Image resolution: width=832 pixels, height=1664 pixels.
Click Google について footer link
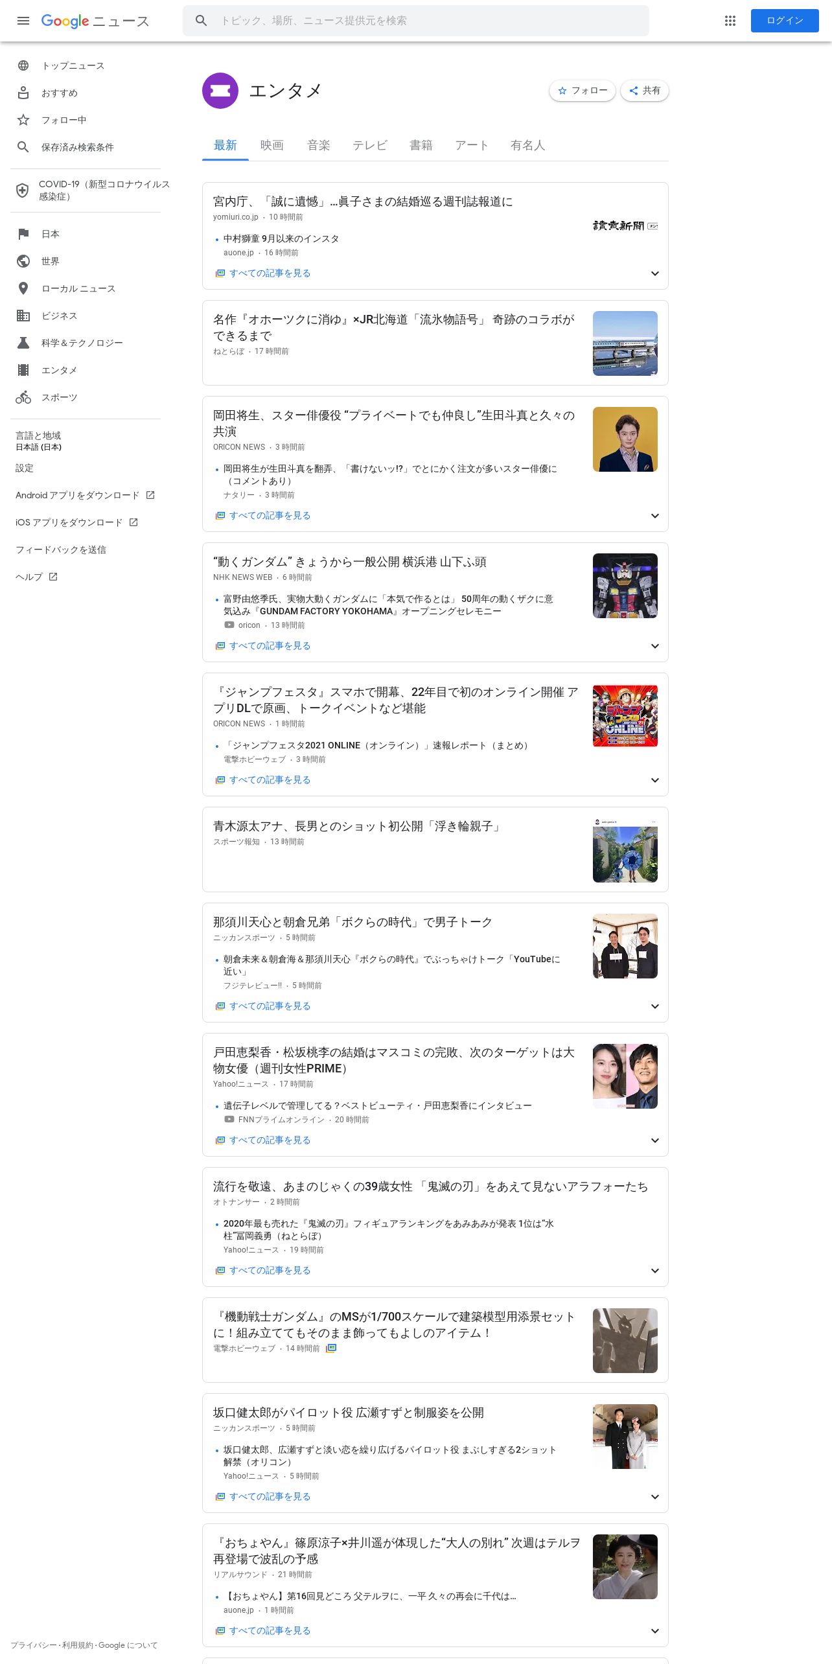pyautogui.click(x=128, y=1645)
